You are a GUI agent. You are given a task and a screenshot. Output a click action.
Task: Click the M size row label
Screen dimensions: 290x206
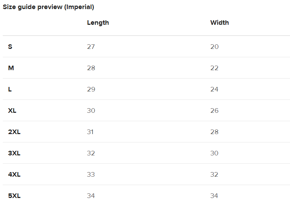pyautogui.click(x=11, y=68)
